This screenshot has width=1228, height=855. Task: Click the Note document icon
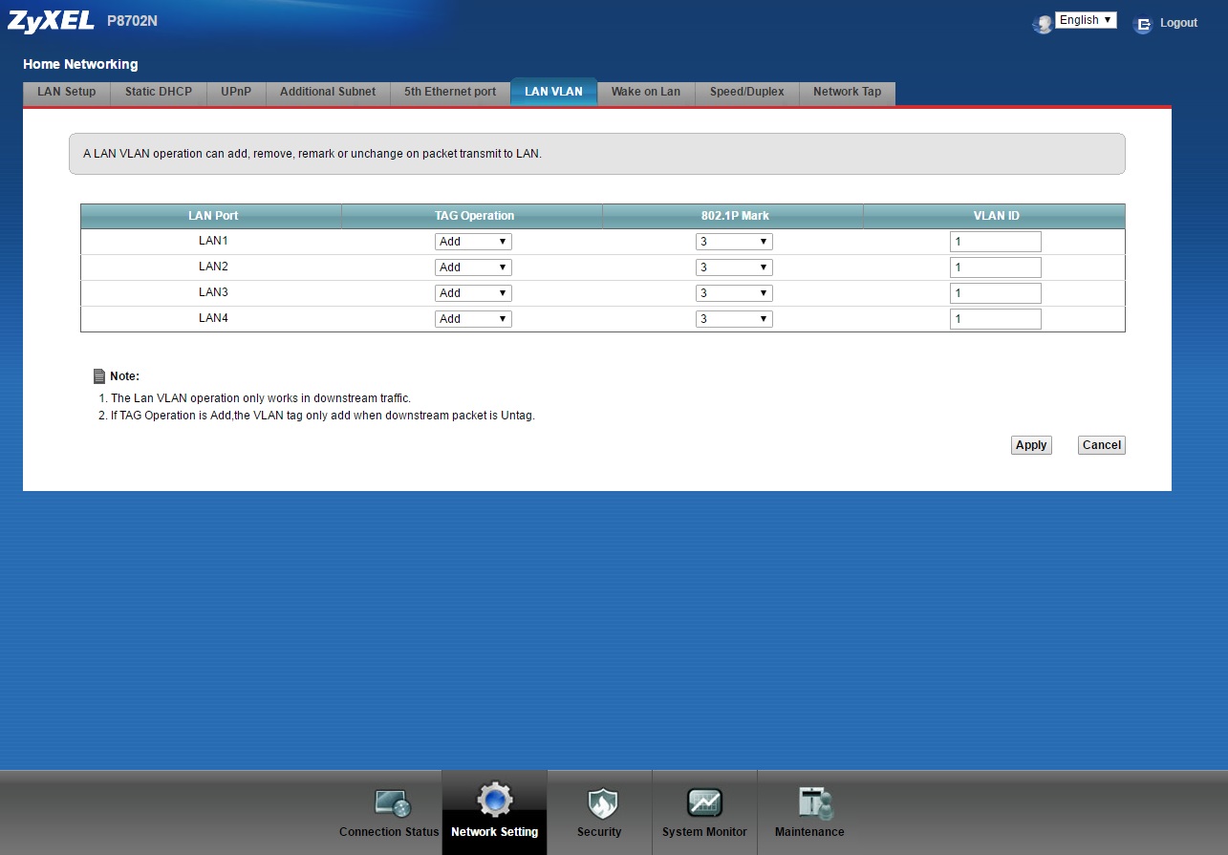click(x=99, y=376)
